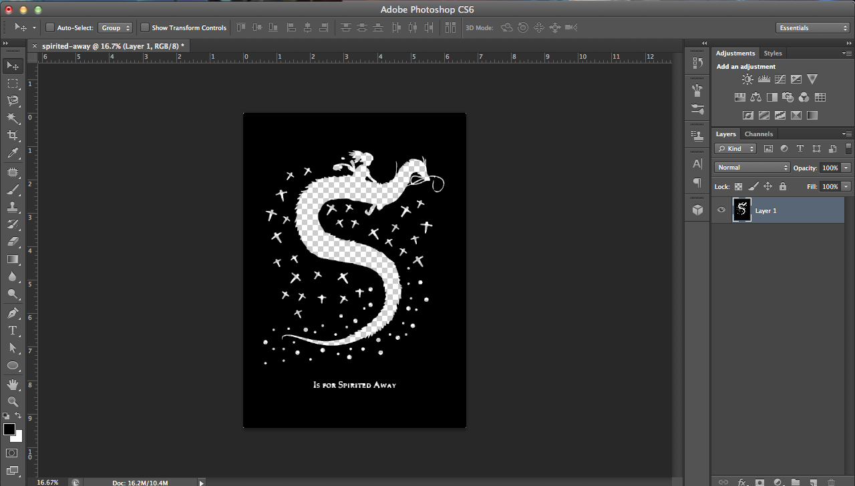Close the spirited-away document tab
The image size is (855, 486).
pyautogui.click(x=35, y=45)
